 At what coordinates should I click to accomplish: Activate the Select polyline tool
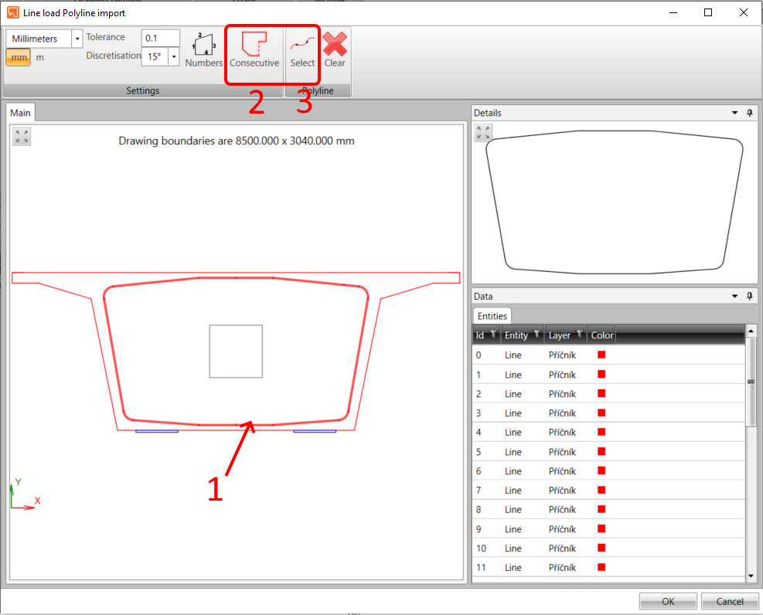(301, 50)
